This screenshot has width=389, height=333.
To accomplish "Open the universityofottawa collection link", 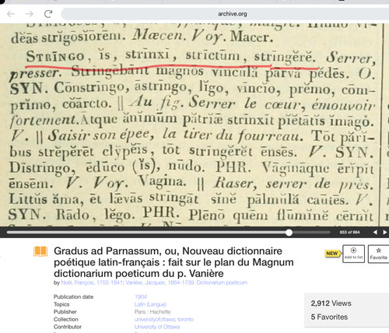I will 155,319.
